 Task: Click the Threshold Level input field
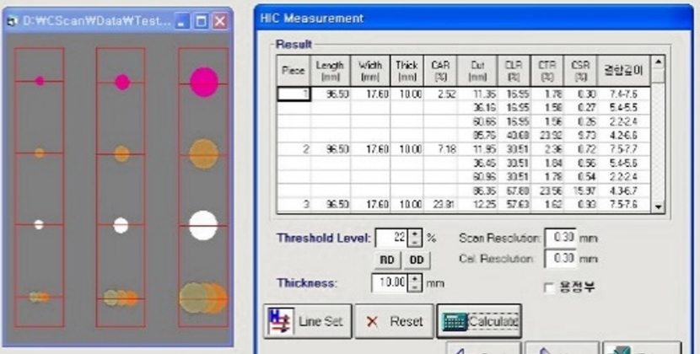point(391,238)
